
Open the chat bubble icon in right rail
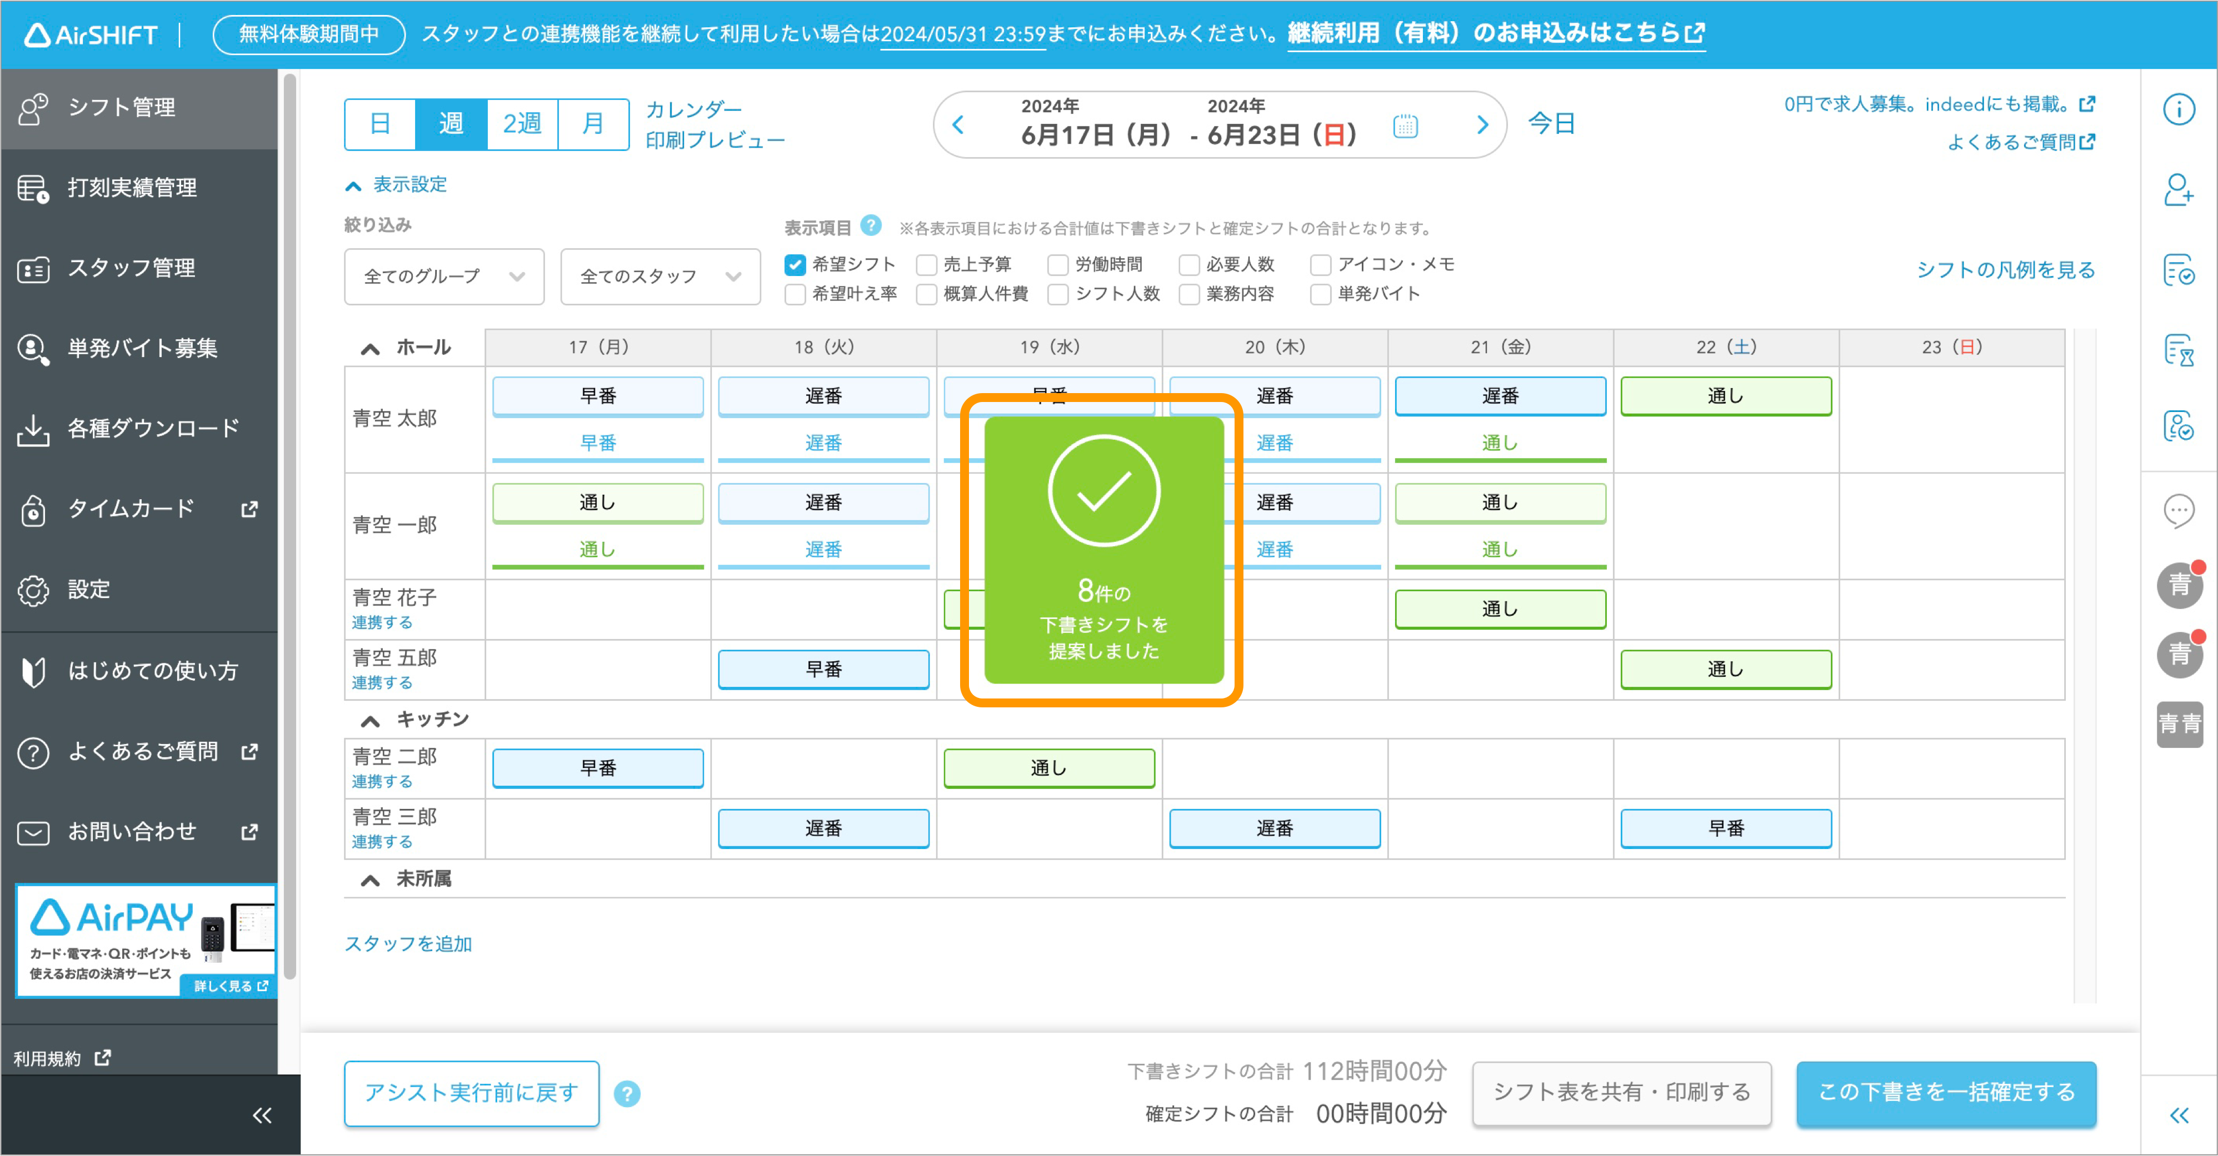[x=2179, y=510]
